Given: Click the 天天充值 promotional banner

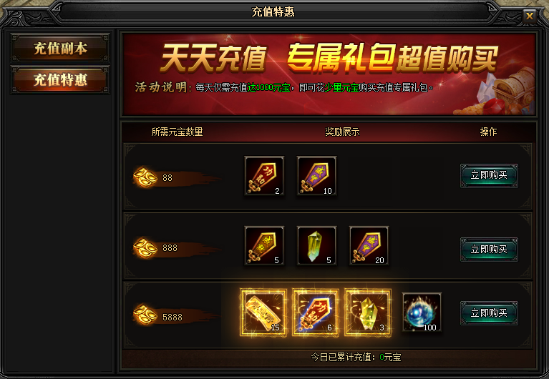Looking at the screenshot, I should pyautogui.click(x=329, y=74).
